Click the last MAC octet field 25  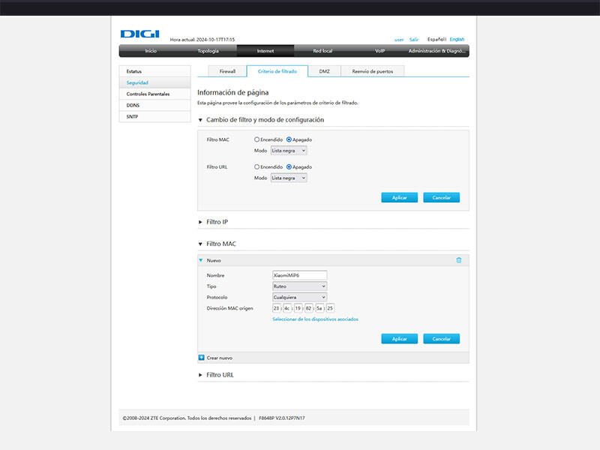330,308
